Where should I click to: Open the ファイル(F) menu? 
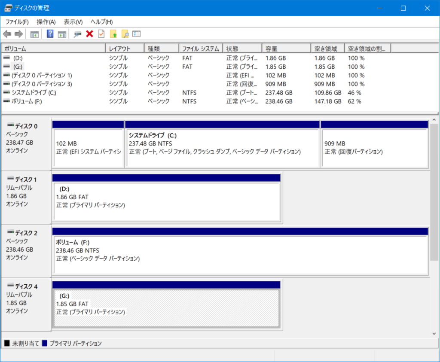(17, 22)
